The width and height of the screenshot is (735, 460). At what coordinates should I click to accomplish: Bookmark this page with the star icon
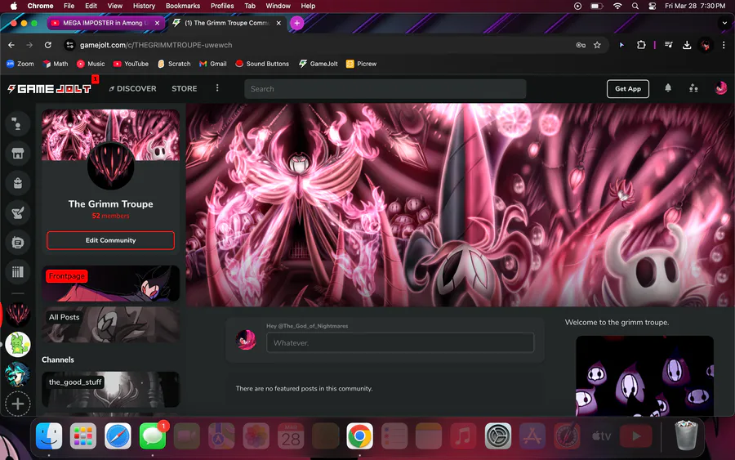coord(597,45)
